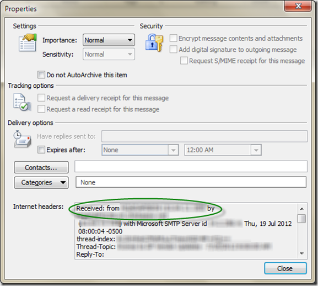Click the scrollbar up arrow in Internet headers
This screenshot has height=286, width=318.
301,209
